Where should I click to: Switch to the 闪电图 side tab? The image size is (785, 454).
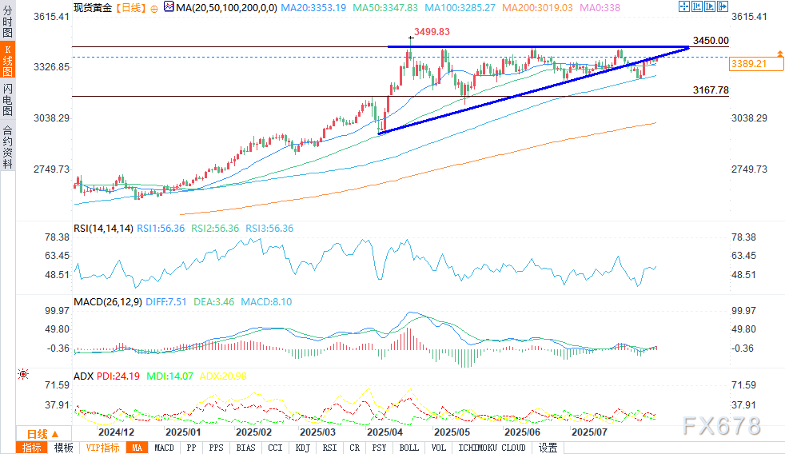[7, 100]
